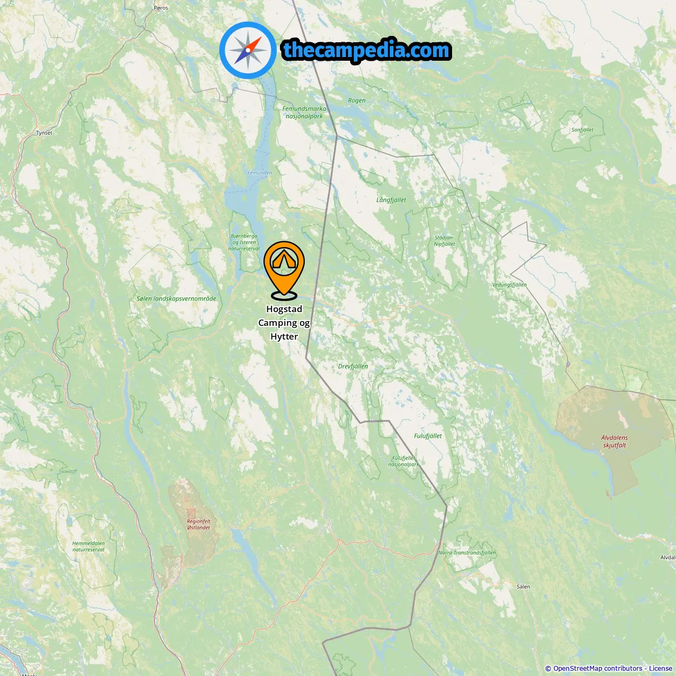Select the Drevfjällen reserve label
Screen dimensions: 676x676
(353, 366)
